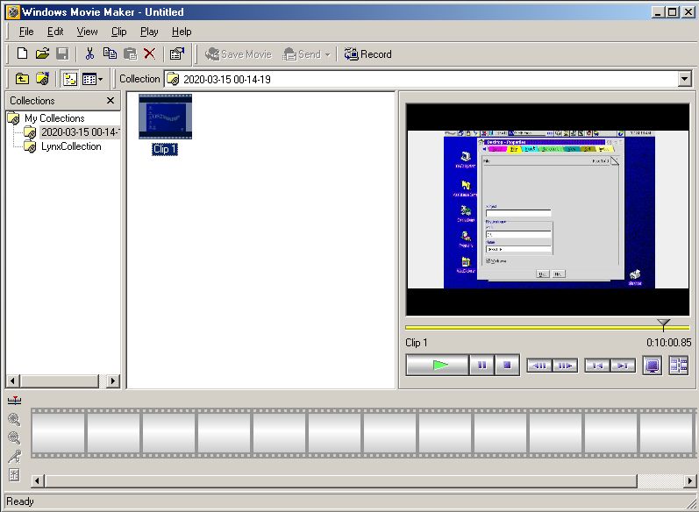Open the Collection dropdown list
Viewport: 699px width, 512px height.
(685, 79)
